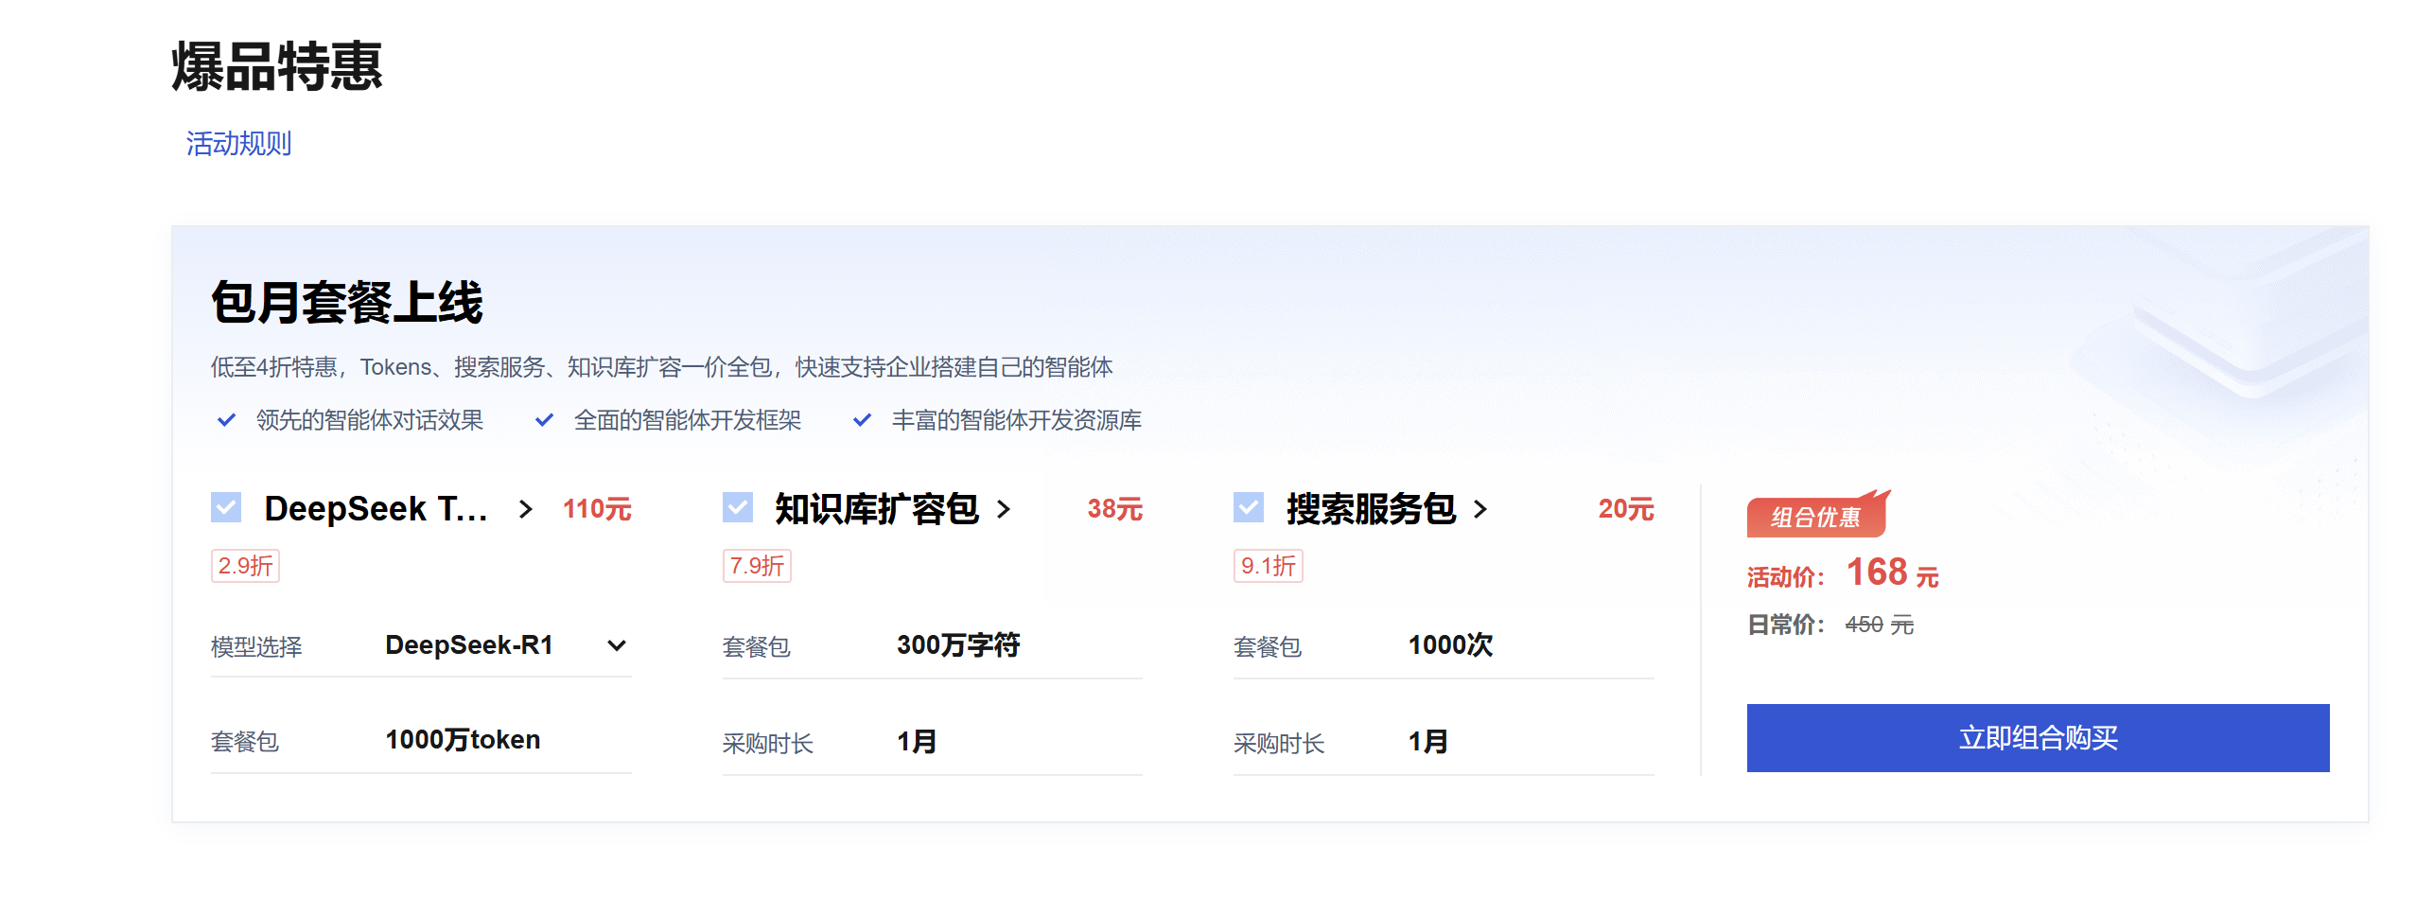
Task: Click the 1月 duration under 搜索服务包
Action: pyautogui.click(x=1427, y=742)
